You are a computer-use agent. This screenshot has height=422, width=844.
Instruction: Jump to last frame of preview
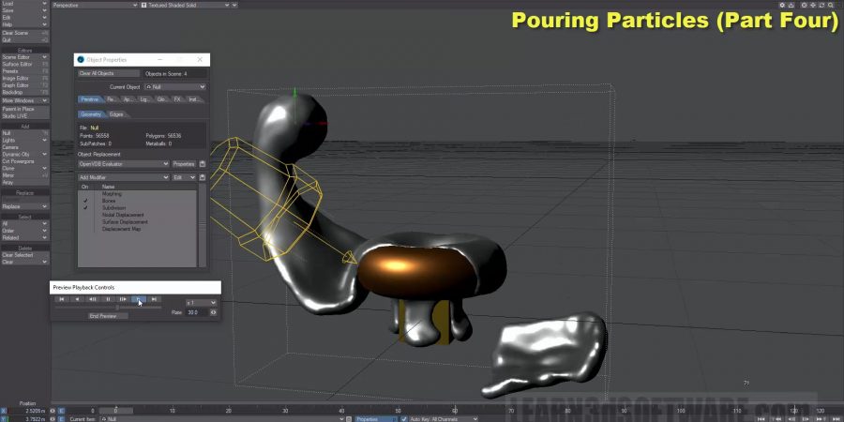point(155,299)
